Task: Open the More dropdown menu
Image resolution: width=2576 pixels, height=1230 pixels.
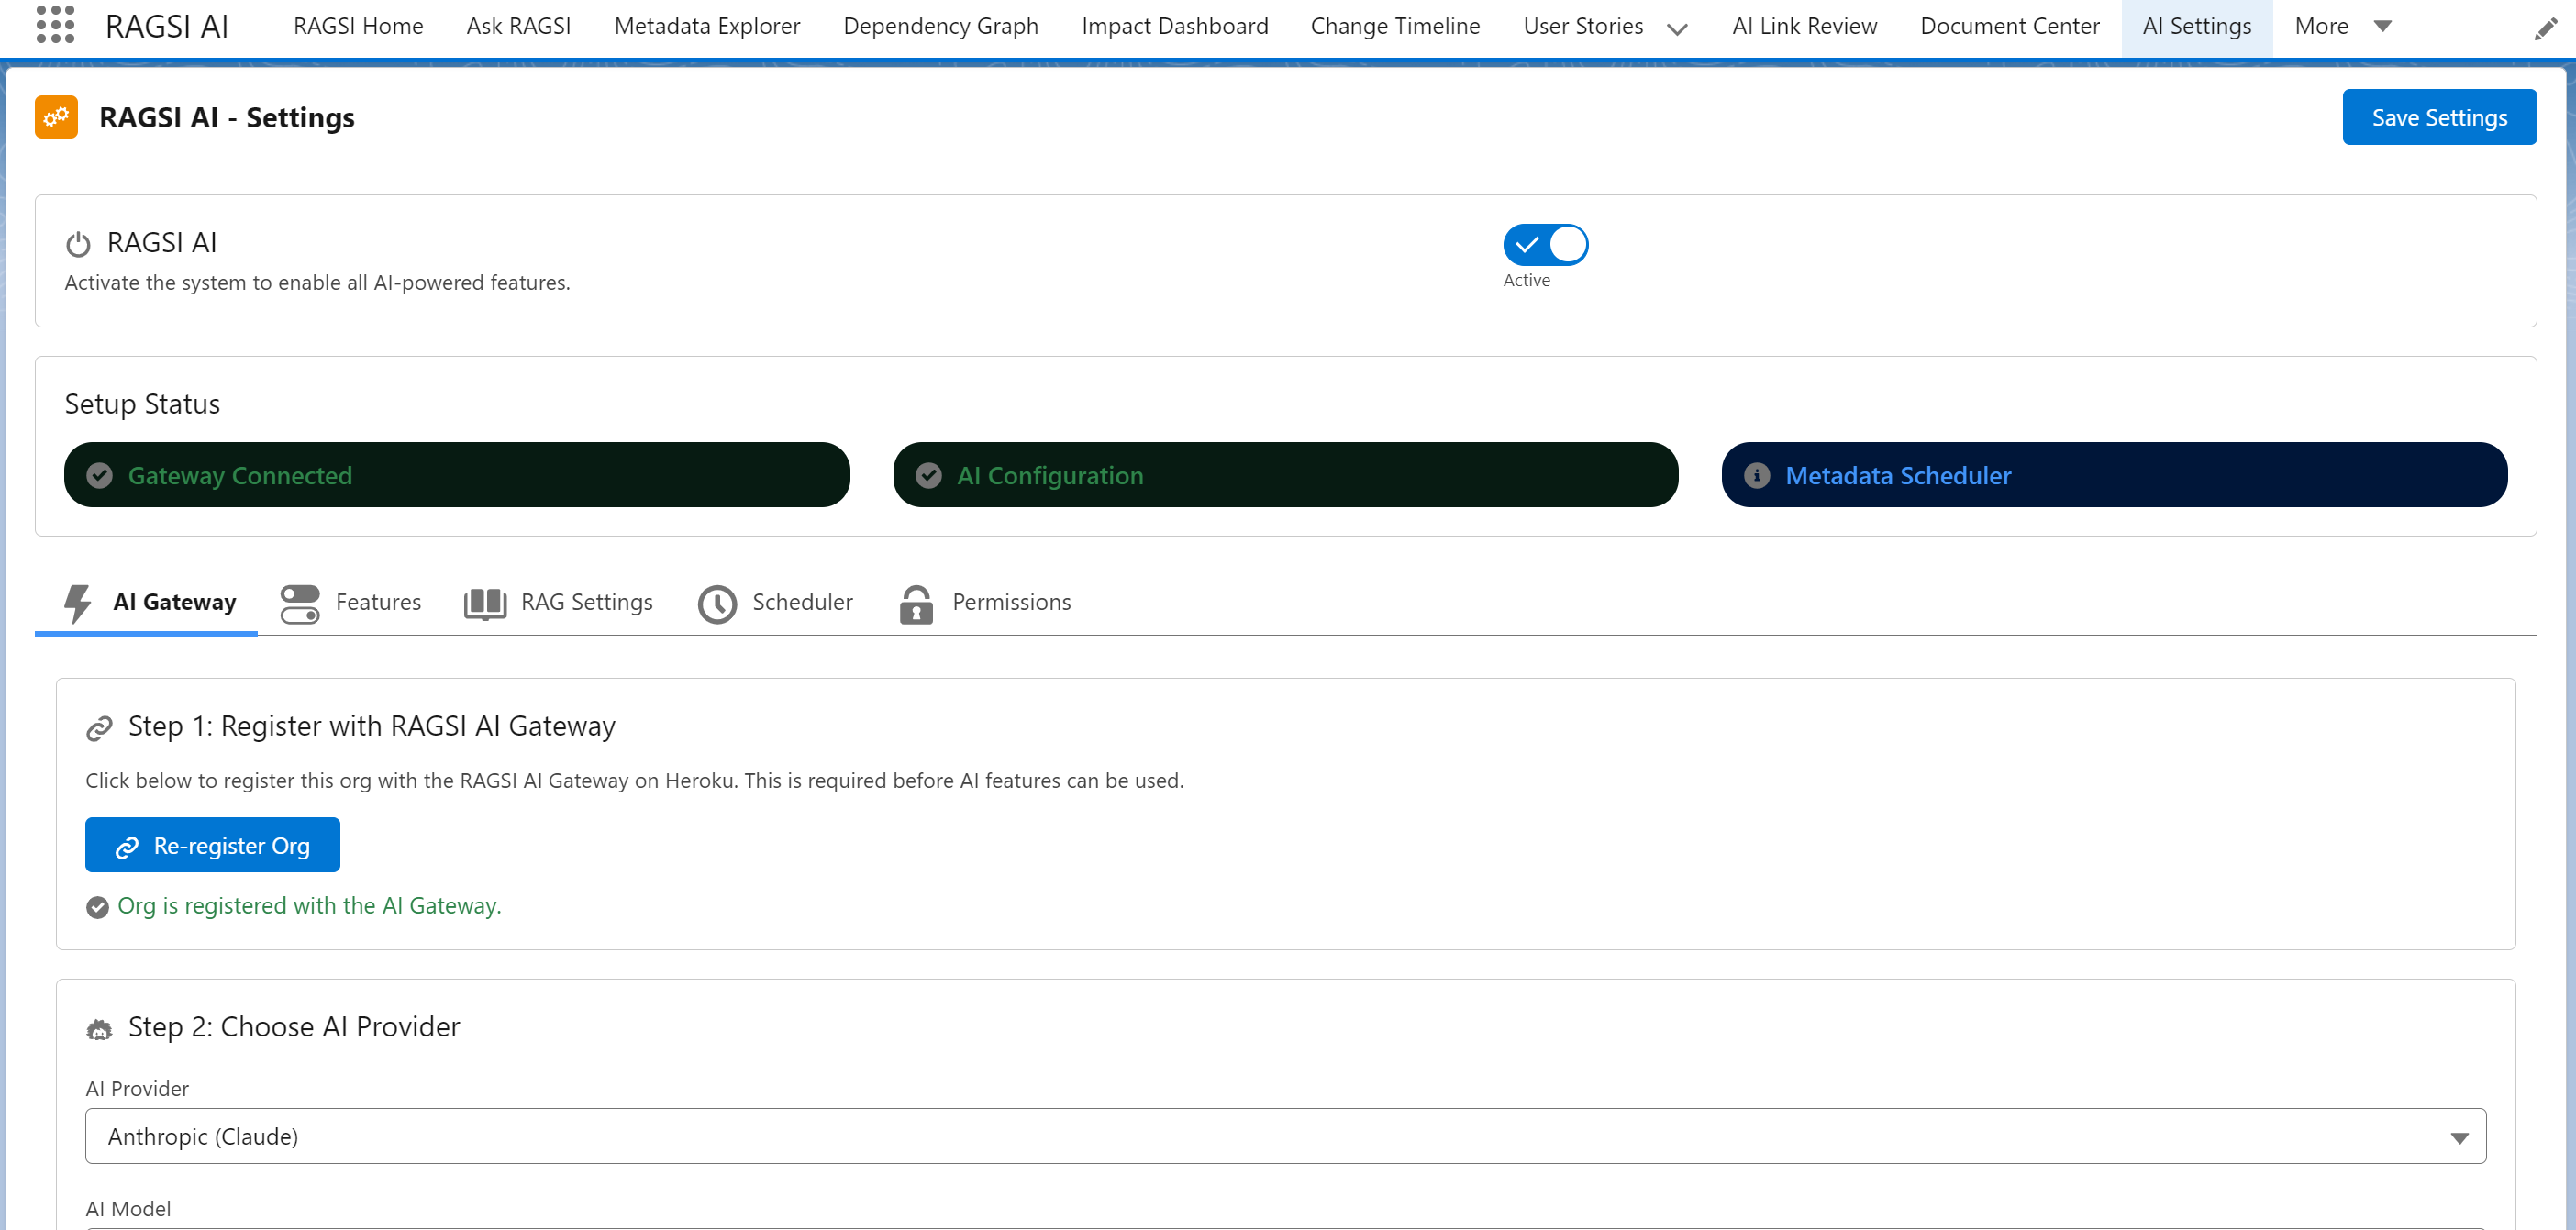Action: (2344, 26)
